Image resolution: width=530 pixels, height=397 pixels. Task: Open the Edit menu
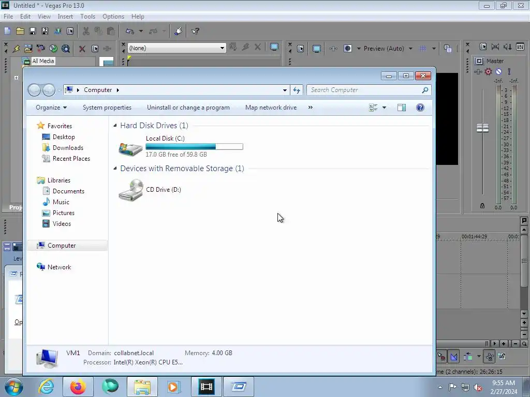(x=25, y=17)
